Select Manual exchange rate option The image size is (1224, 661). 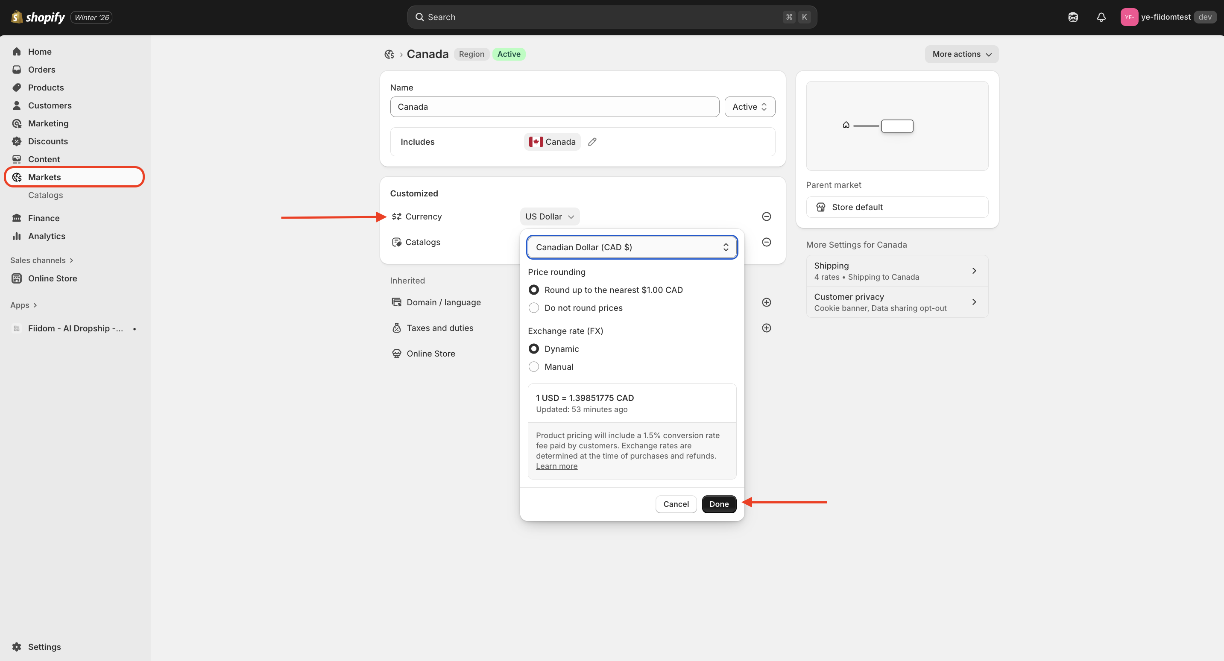click(533, 367)
